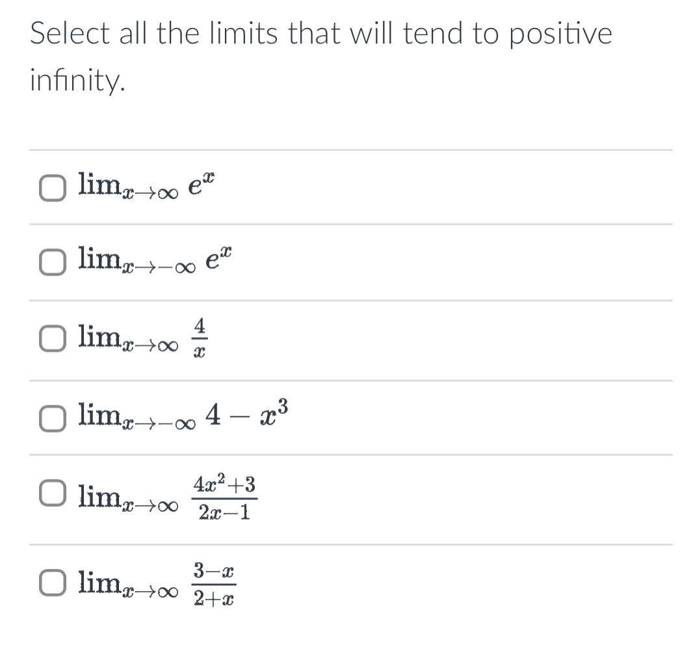
Task: Check the 4 minus x cubed option
Action: [53, 420]
